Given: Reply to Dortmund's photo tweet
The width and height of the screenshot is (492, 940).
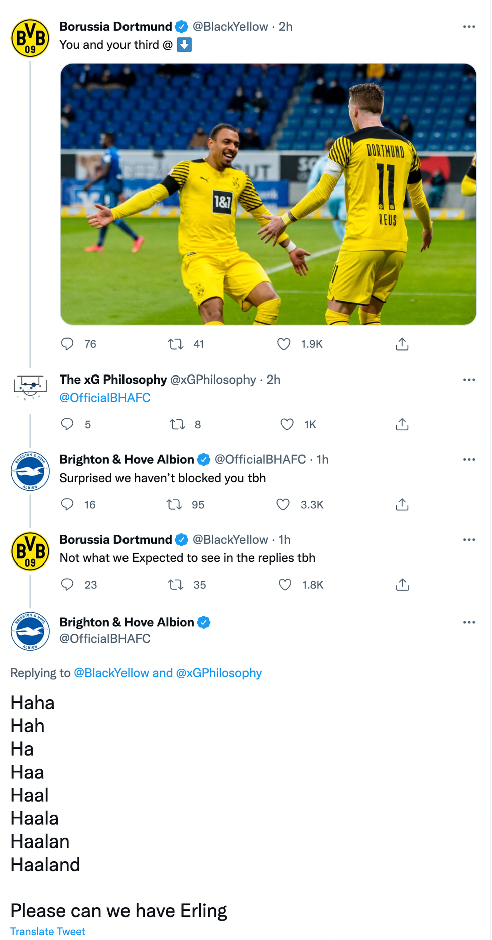Looking at the screenshot, I should pos(68,344).
